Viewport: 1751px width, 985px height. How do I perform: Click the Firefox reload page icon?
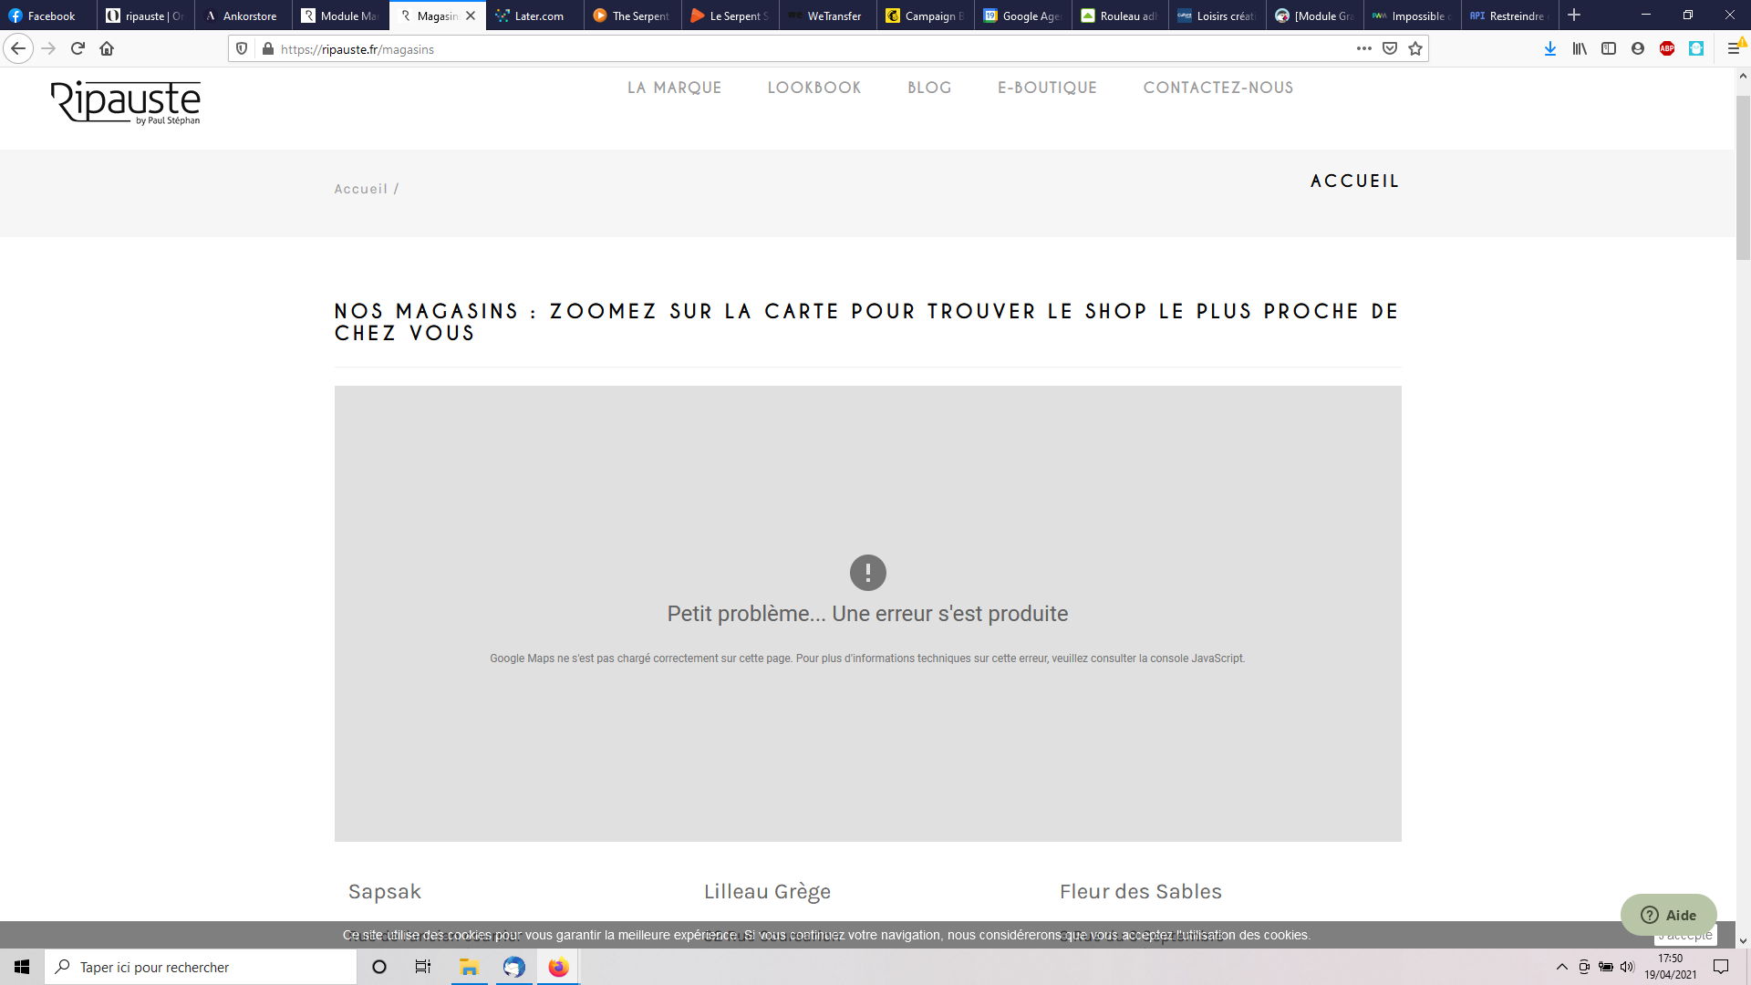pos(78,49)
